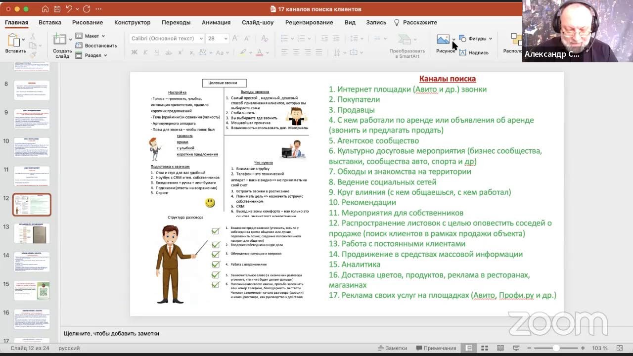Select slide 13 thumbnail
Image resolution: width=633 pixels, height=356 pixels.
pyautogui.click(x=32, y=233)
